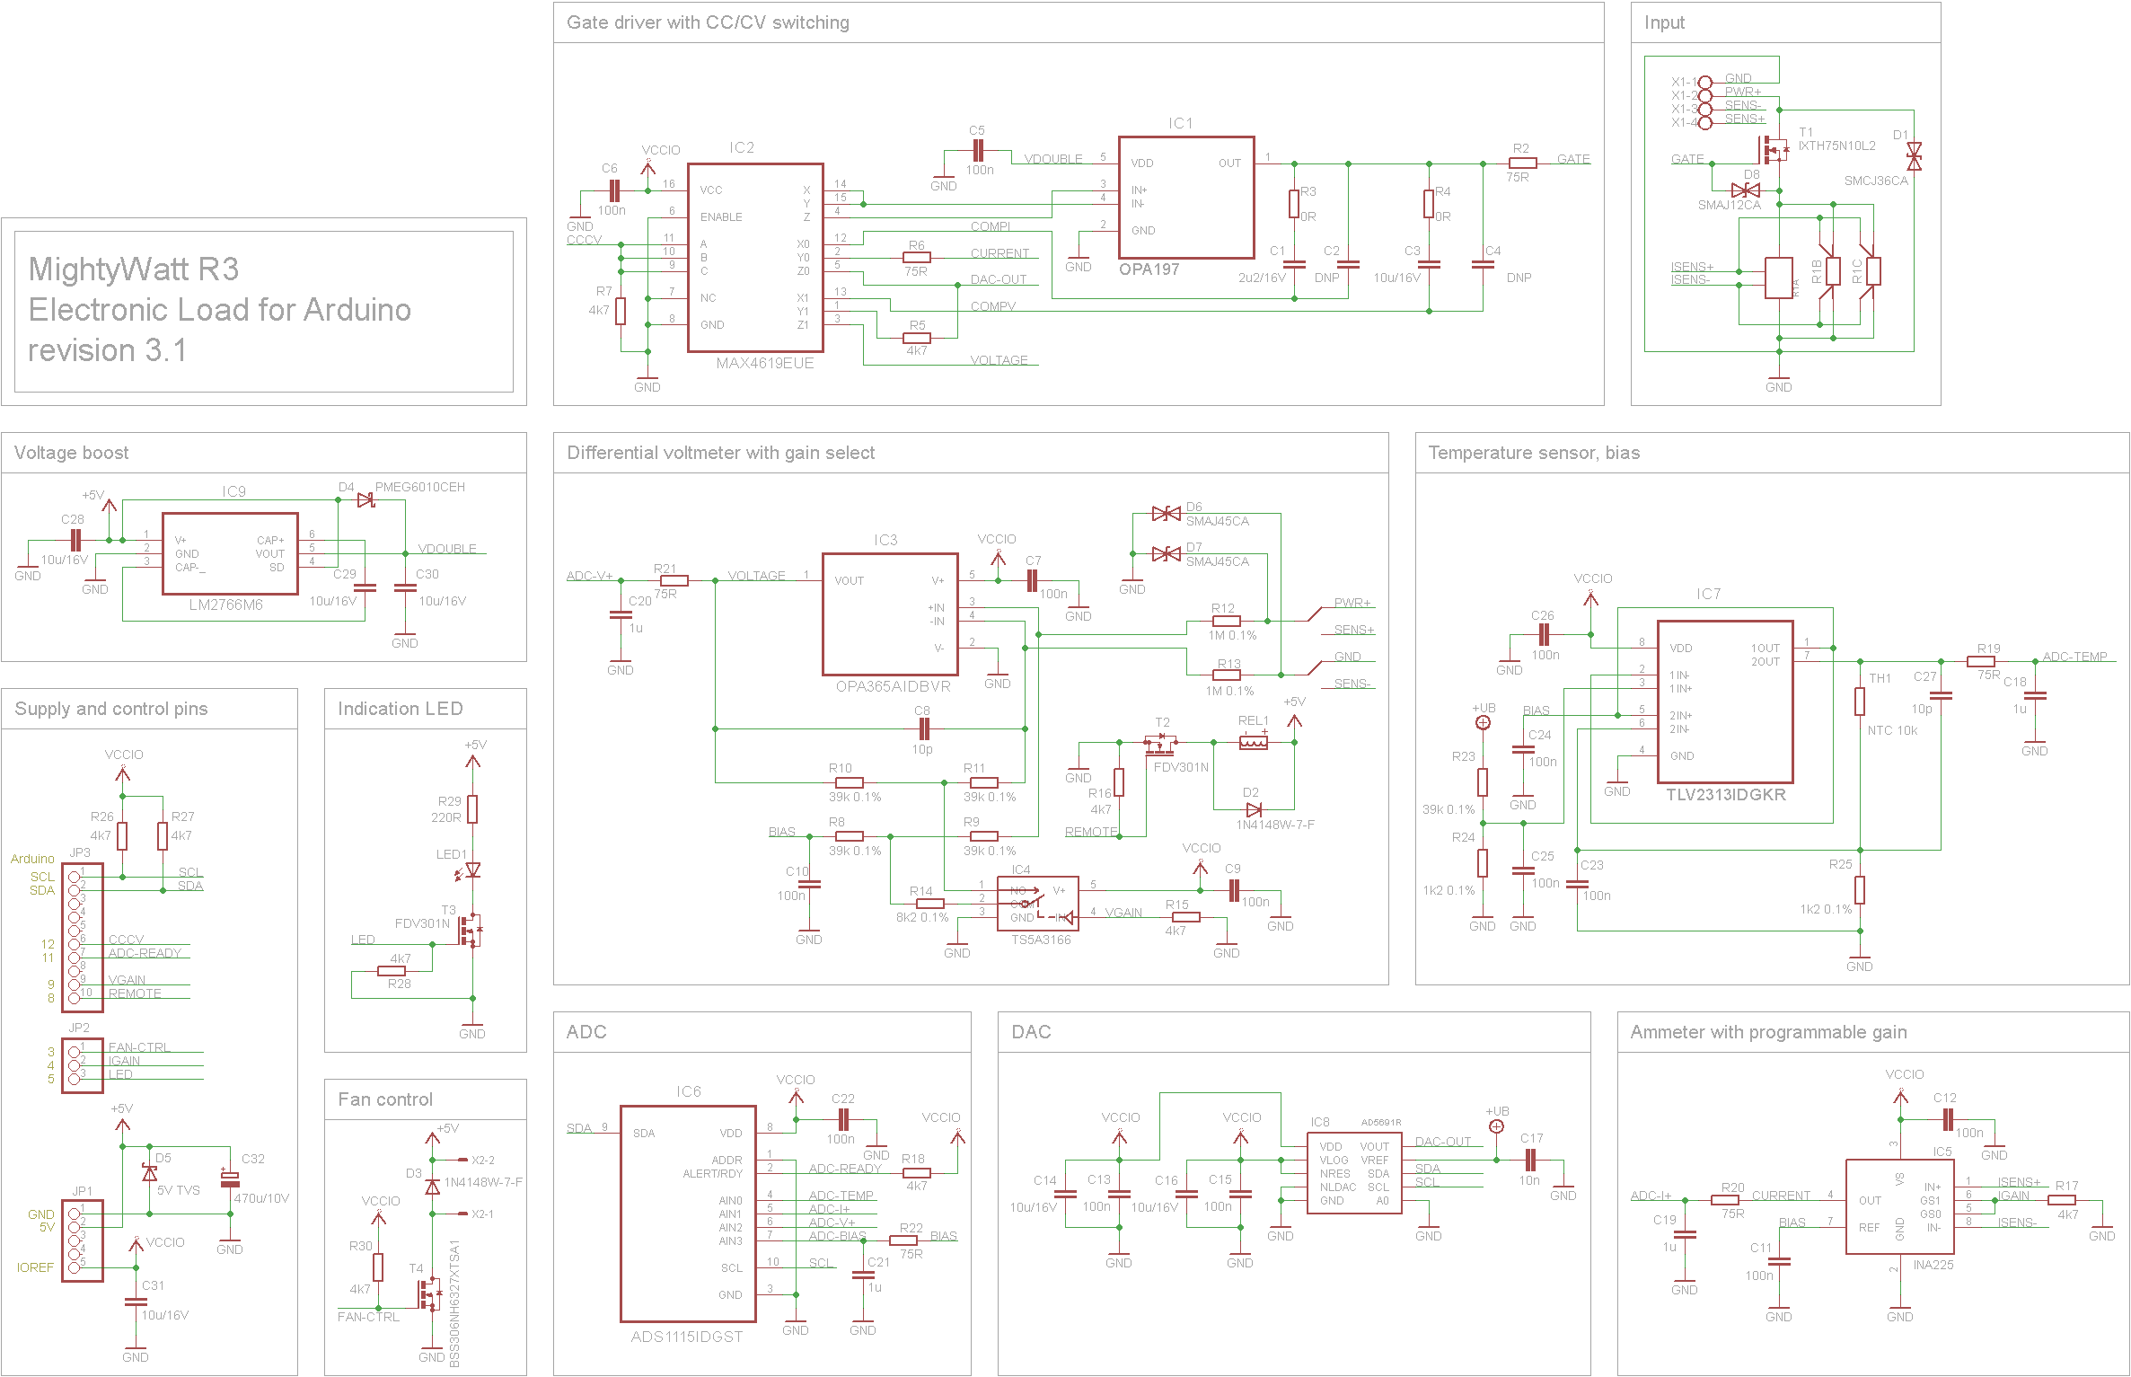2131x1377 pixels.
Task: Select the REL1 relay coil symbol
Action: (x=1254, y=742)
